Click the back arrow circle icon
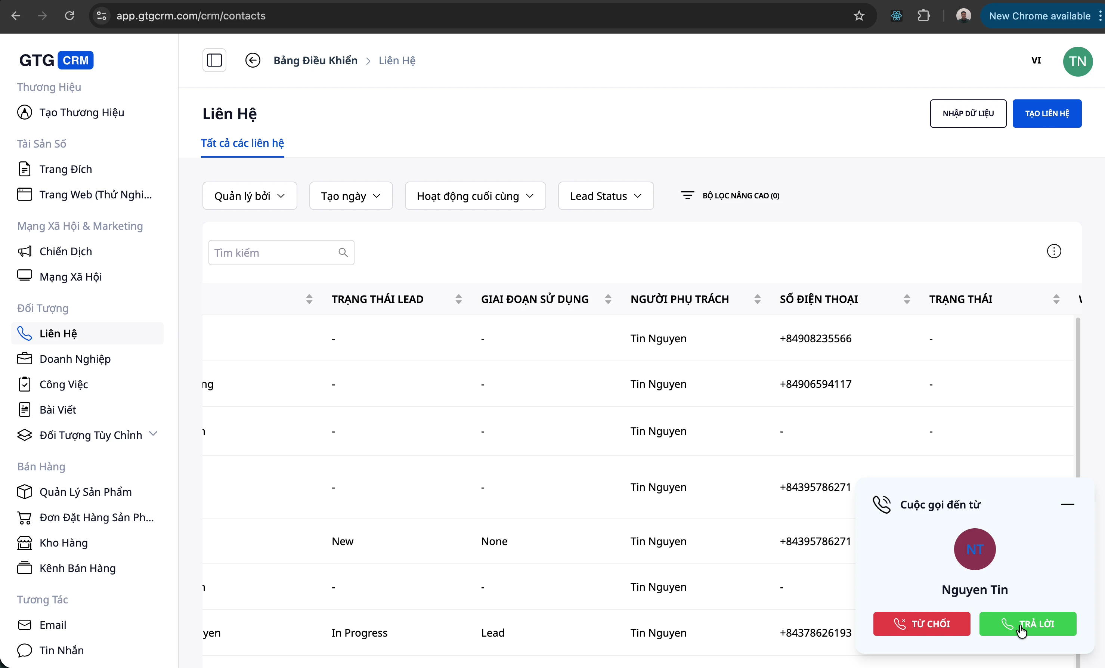 pyautogui.click(x=253, y=60)
